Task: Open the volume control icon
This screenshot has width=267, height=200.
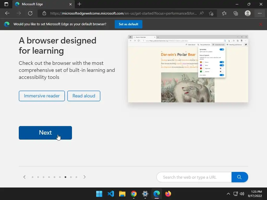Action: [242, 194]
